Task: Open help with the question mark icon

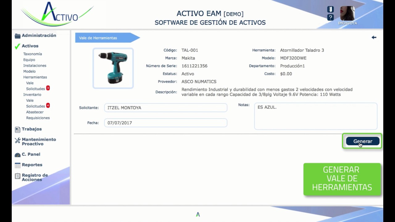Action: (331, 18)
